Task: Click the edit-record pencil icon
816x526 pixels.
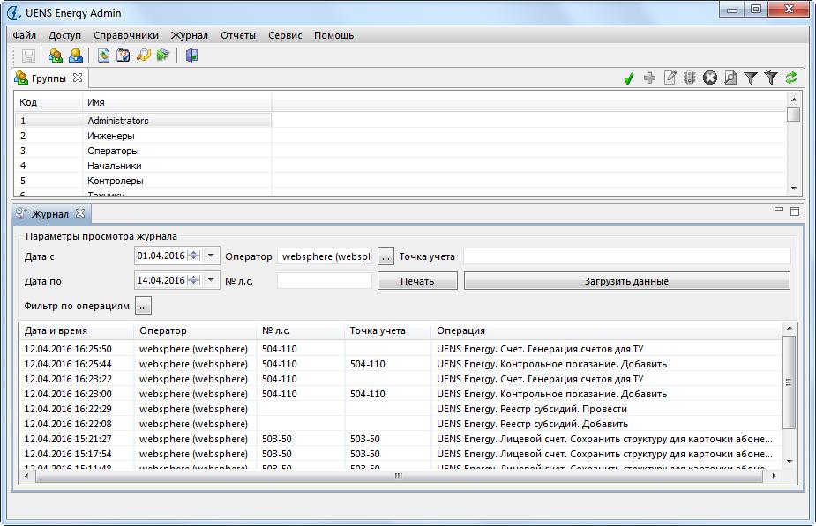Action: point(670,78)
